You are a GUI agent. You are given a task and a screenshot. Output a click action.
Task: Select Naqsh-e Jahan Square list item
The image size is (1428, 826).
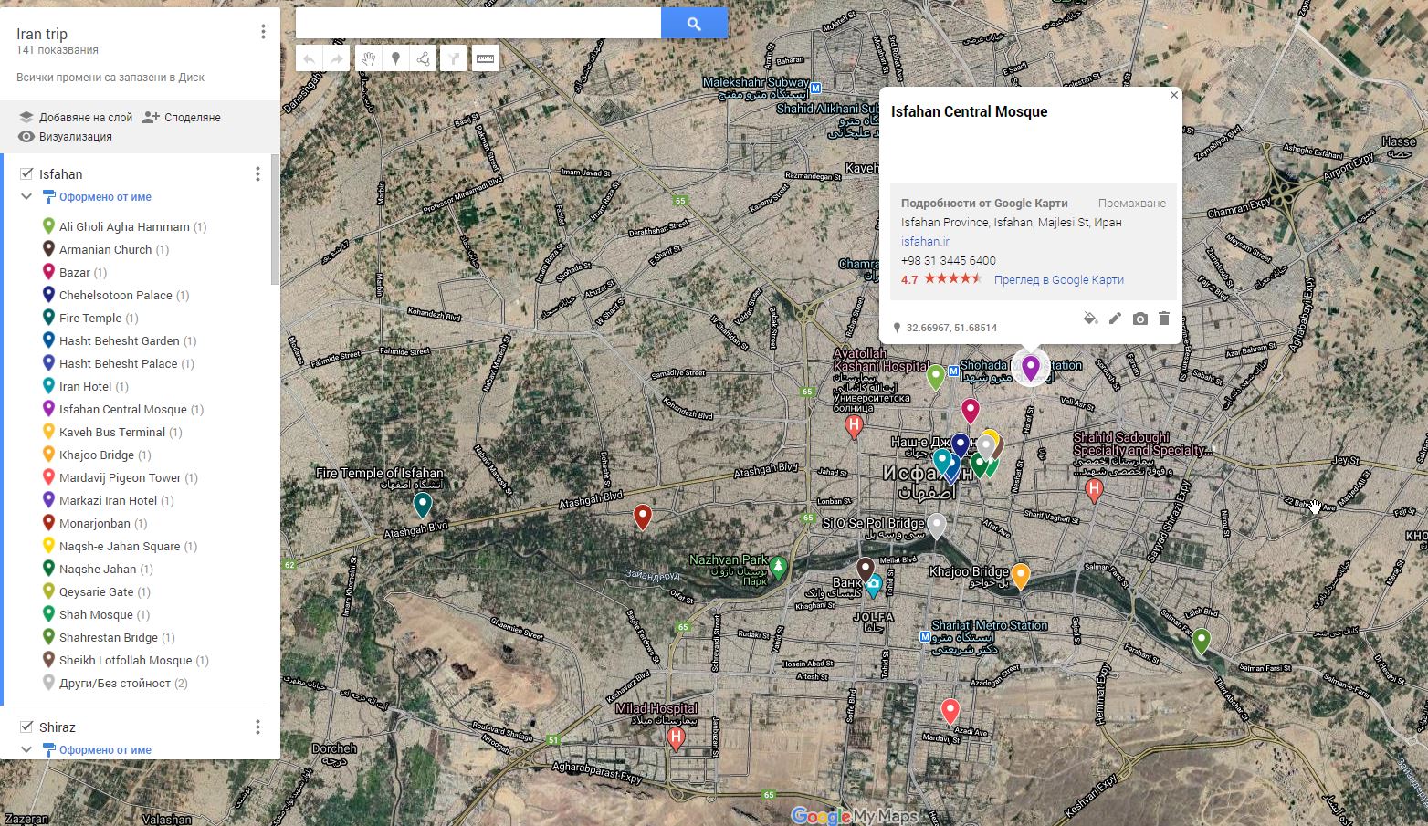tap(120, 546)
